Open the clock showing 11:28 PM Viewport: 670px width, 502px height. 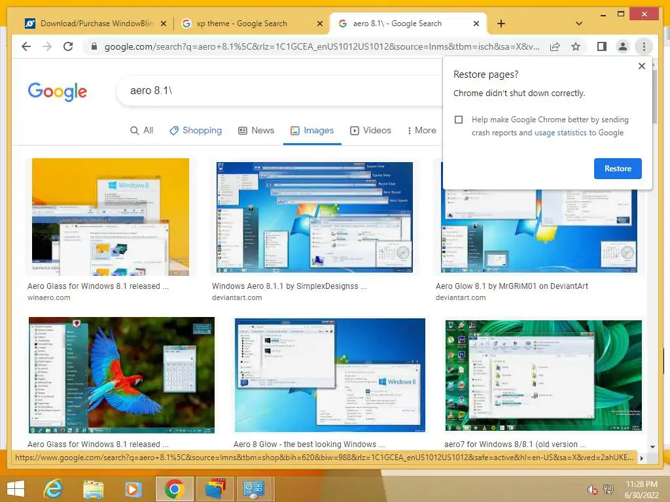tap(641, 490)
